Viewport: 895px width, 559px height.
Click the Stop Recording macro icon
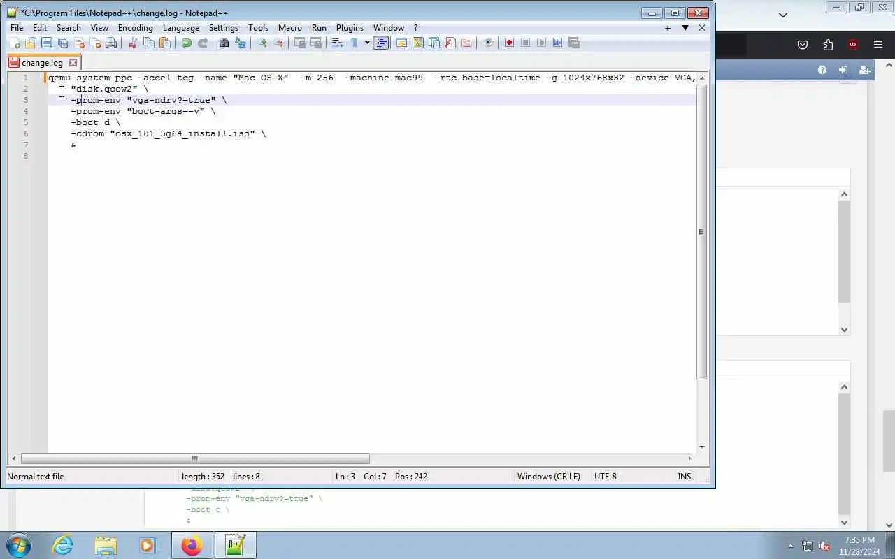point(525,43)
